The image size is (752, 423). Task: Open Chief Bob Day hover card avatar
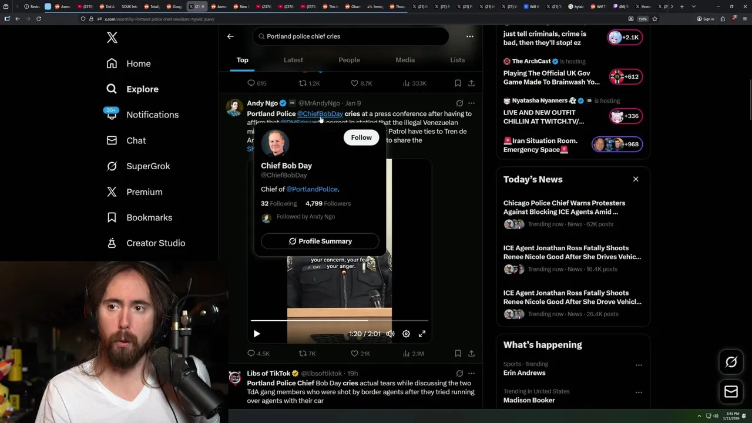click(x=275, y=143)
